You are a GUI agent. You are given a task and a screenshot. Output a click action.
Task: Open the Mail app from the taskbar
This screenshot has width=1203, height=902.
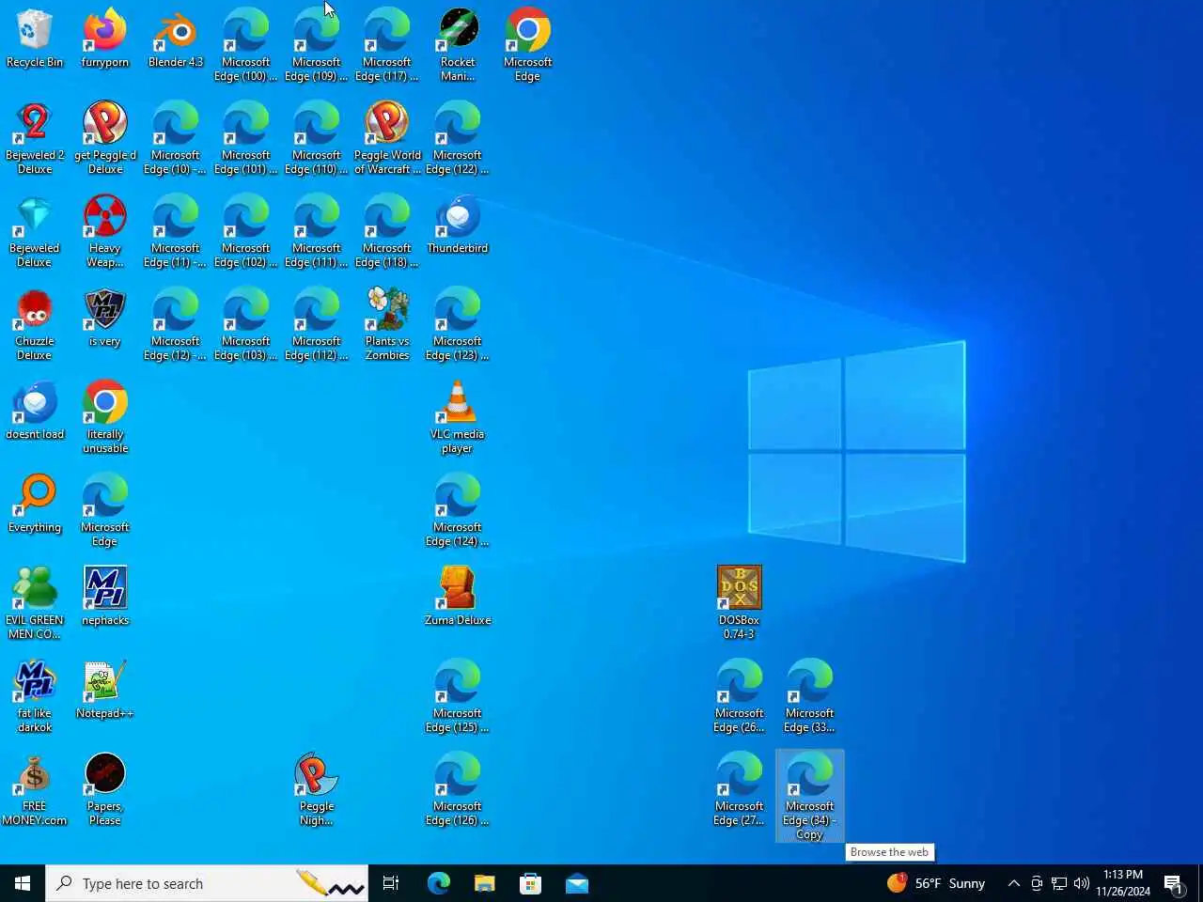click(577, 883)
